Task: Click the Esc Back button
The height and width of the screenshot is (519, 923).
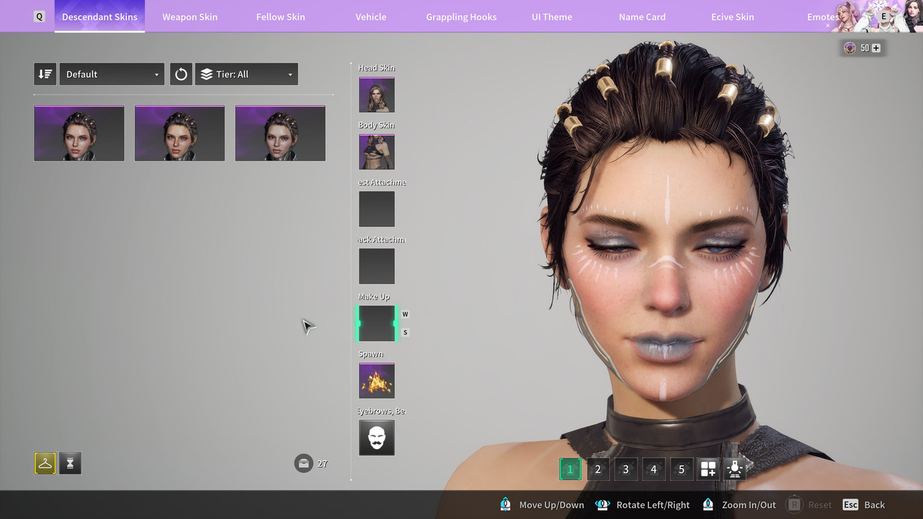Action: (864, 505)
